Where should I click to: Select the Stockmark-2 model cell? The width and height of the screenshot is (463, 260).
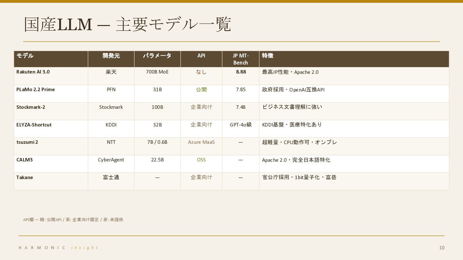tap(51, 111)
